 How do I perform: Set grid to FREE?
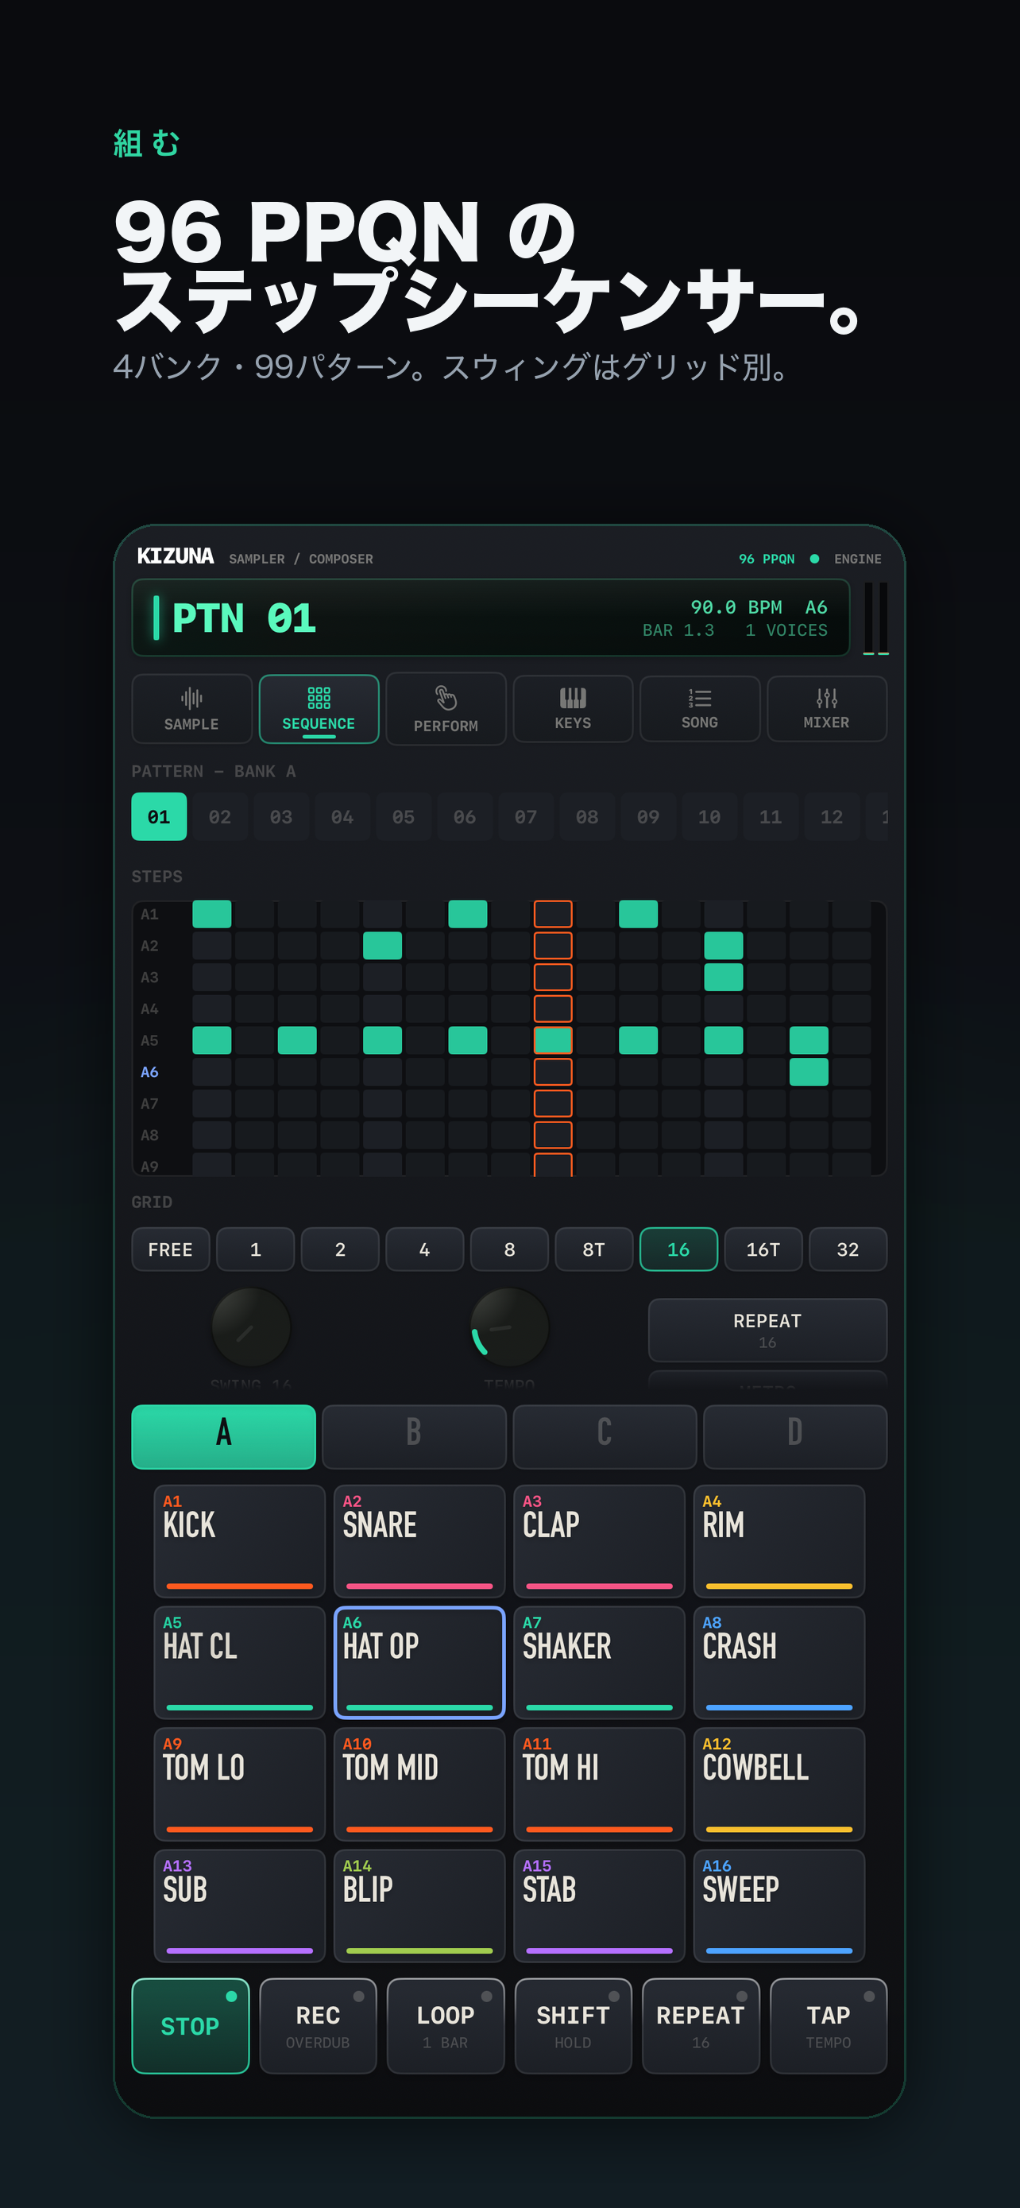[x=171, y=1249]
